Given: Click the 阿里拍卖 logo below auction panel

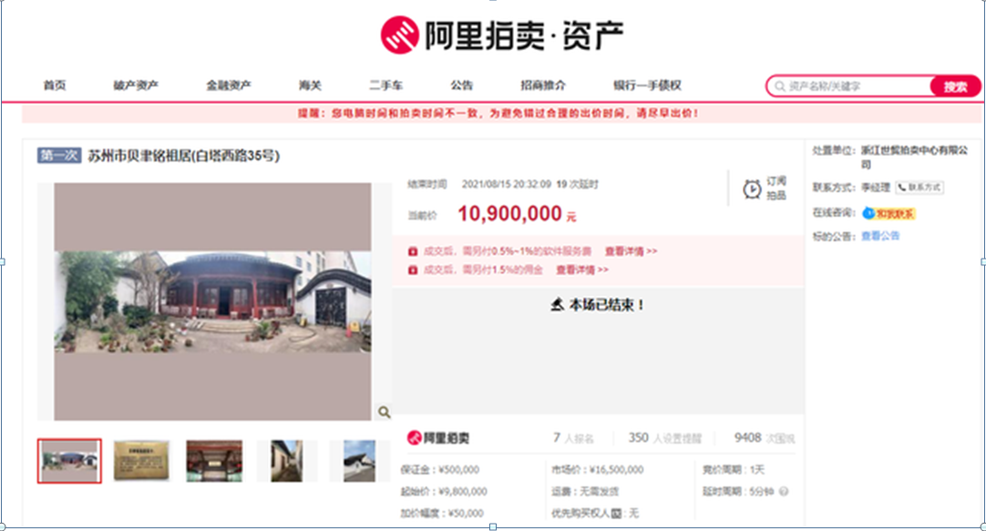Looking at the screenshot, I should (437, 438).
